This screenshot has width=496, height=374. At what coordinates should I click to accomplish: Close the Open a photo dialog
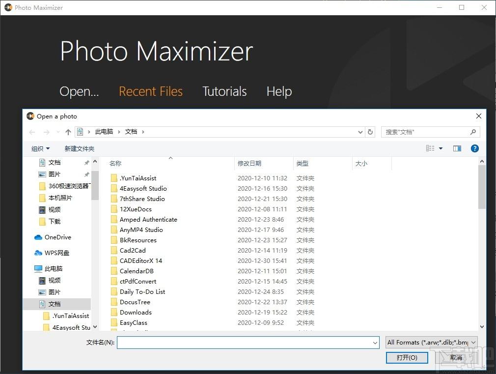tap(479, 116)
